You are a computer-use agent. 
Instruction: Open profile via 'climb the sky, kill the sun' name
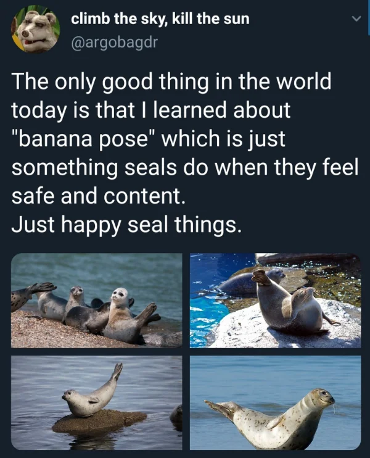coord(160,19)
